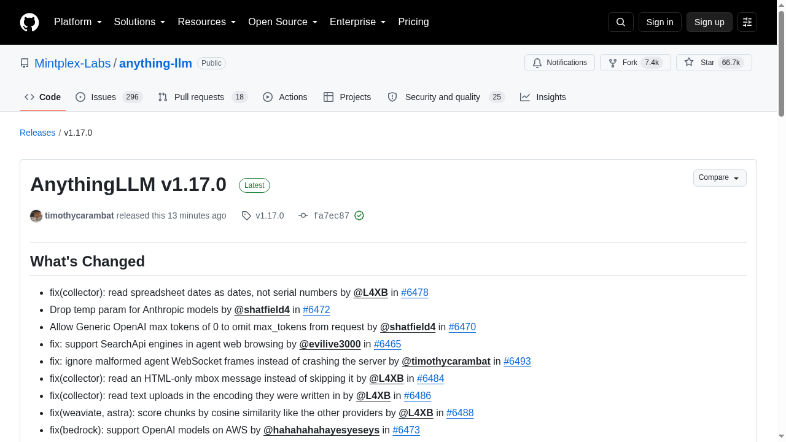Open pull request #6484
Screen dimensions: 786x442
click(430, 379)
